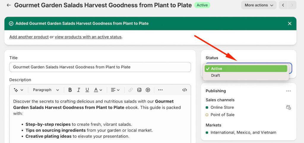The width and height of the screenshot is (304, 143).
Task: Dismiss the green success banner
Action: pos(289,23)
